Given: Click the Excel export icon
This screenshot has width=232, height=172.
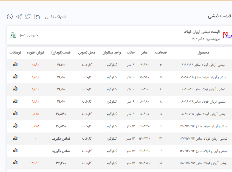Looking at the screenshot, I should coord(13,35).
